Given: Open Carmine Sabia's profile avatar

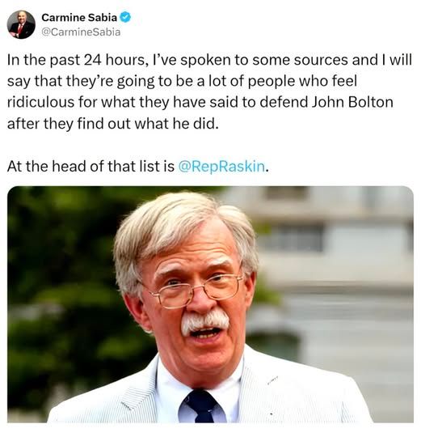Looking at the screenshot, I should [21, 24].
